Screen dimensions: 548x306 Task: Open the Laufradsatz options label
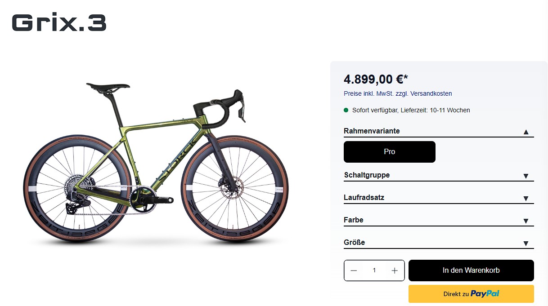pyautogui.click(x=364, y=197)
